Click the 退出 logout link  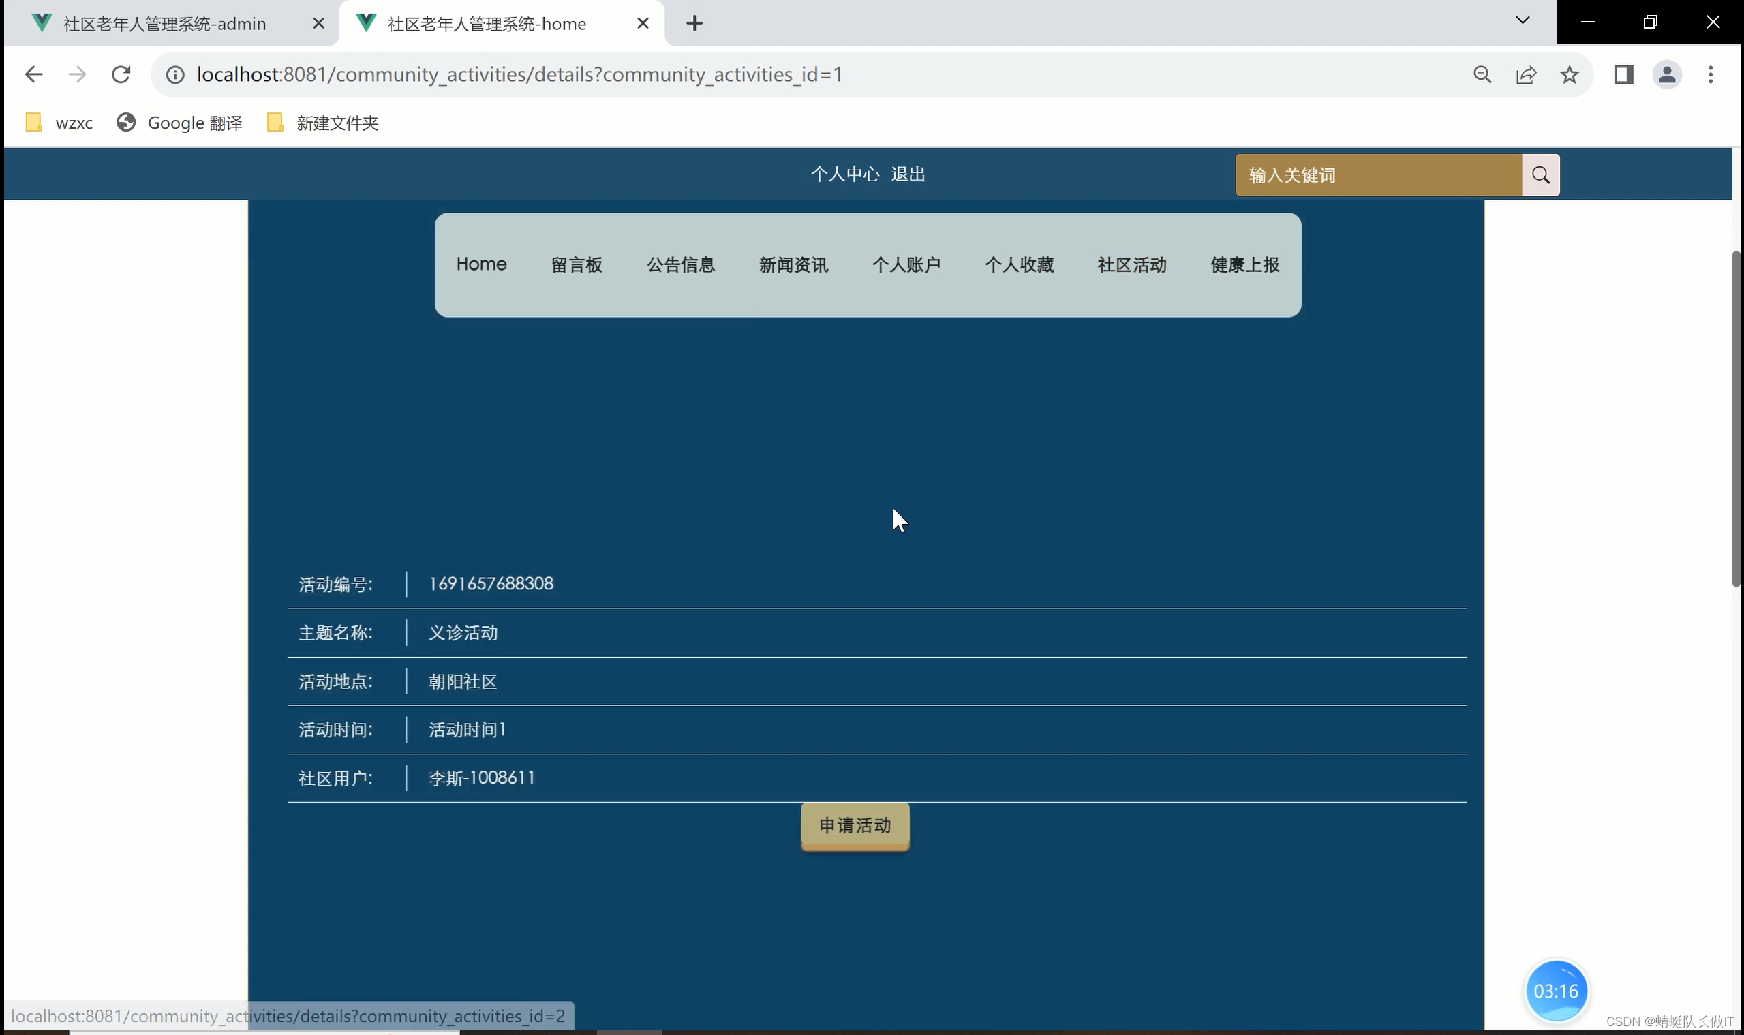(908, 174)
